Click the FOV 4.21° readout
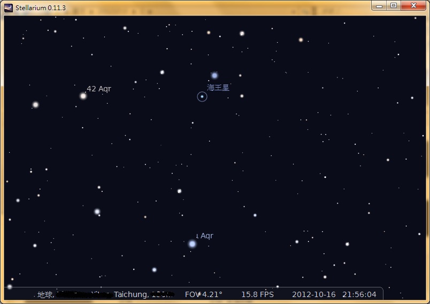 (x=203, y=294)
